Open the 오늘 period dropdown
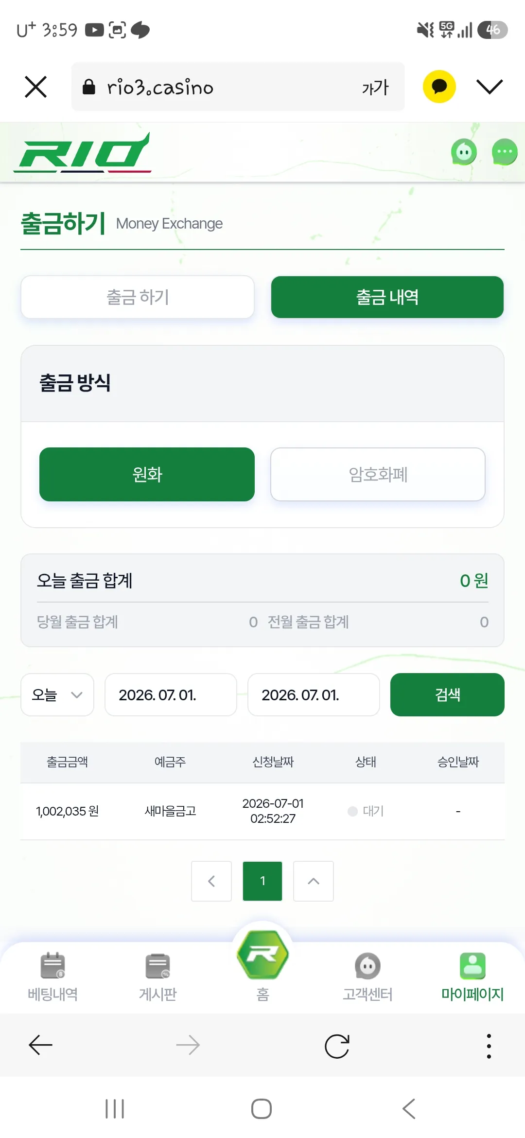Screen dimensions: 525x1138 [57, 694]
